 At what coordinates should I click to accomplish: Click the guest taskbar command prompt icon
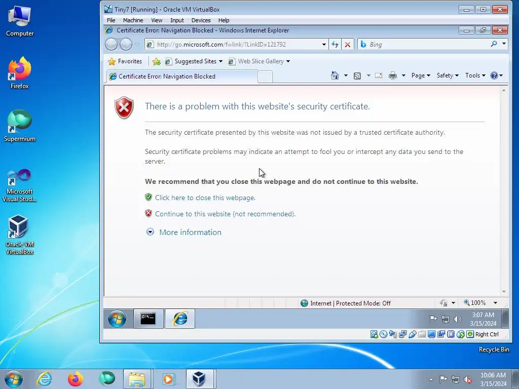click(149, 319)
